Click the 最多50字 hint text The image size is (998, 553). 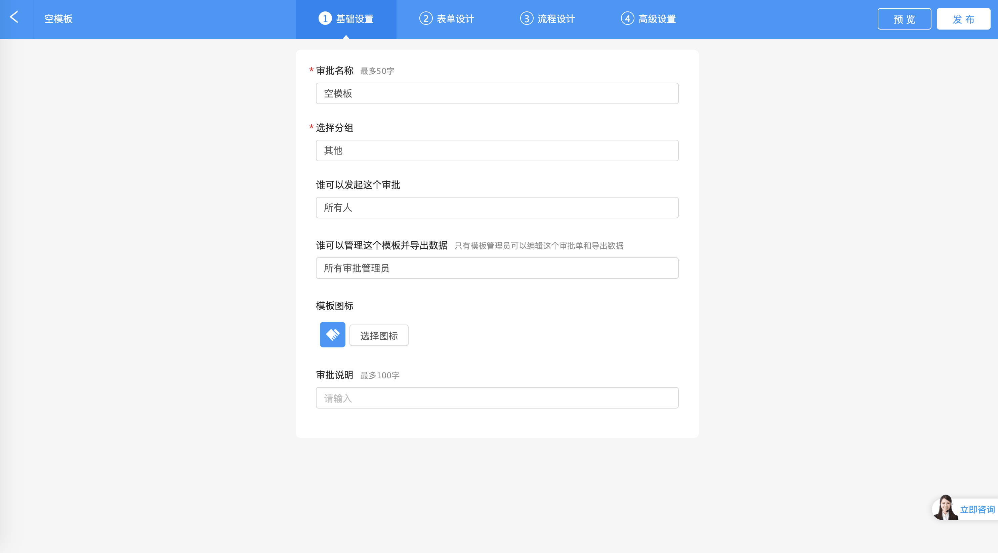[377, 71]
